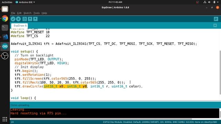Click the 'tft.begin();' line
221x124 pixels.
tap(26, 71)
